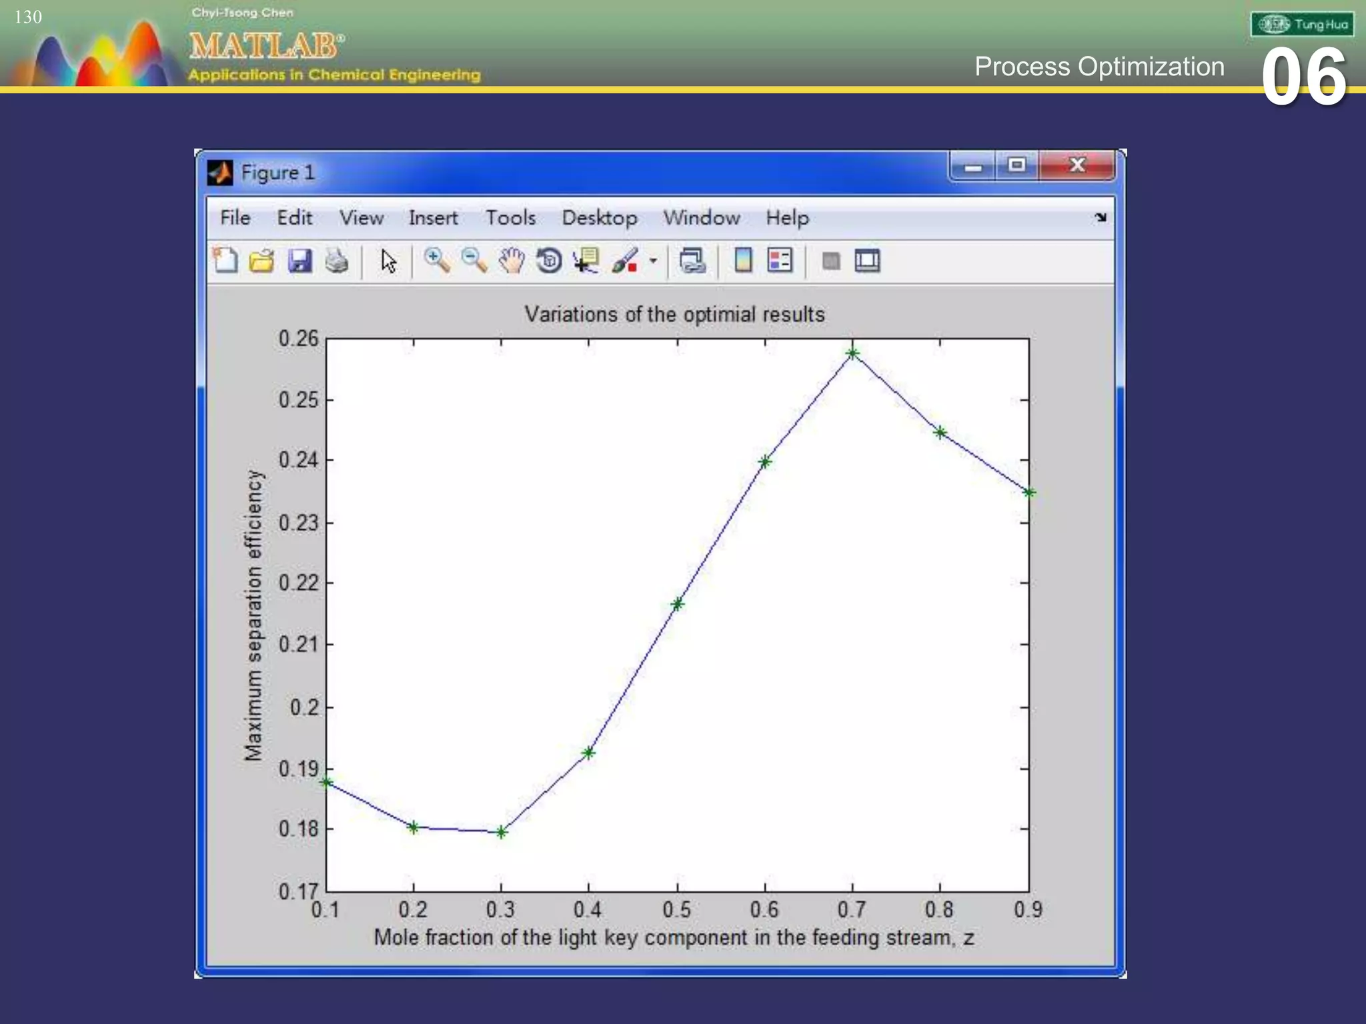Viewport: 1366px width, 1024px height.
Task: Close the Figure 1 window
Action: pyautogui.click(x=1077, y=165)
